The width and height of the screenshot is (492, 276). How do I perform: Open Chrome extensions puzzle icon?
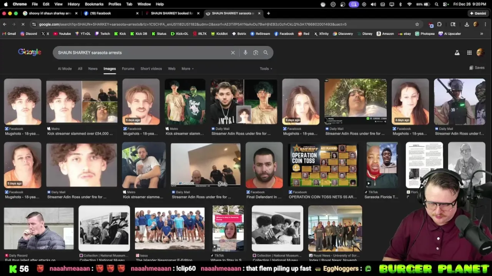pyautogui.click(x=439, y=24)
